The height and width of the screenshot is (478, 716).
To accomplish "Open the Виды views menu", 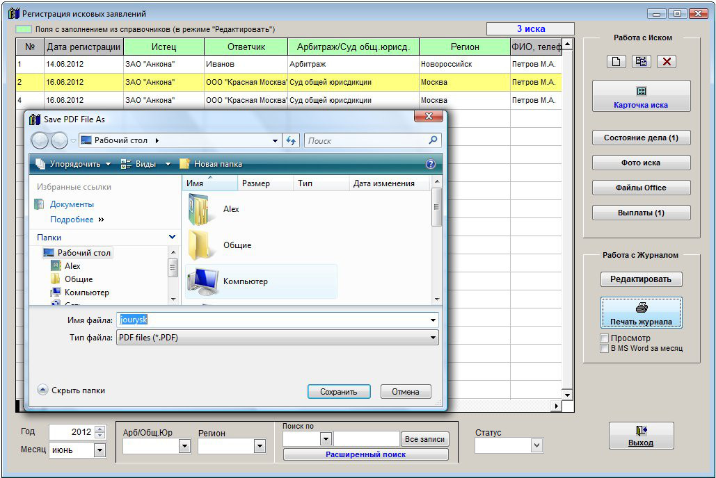I will (145, 165).
